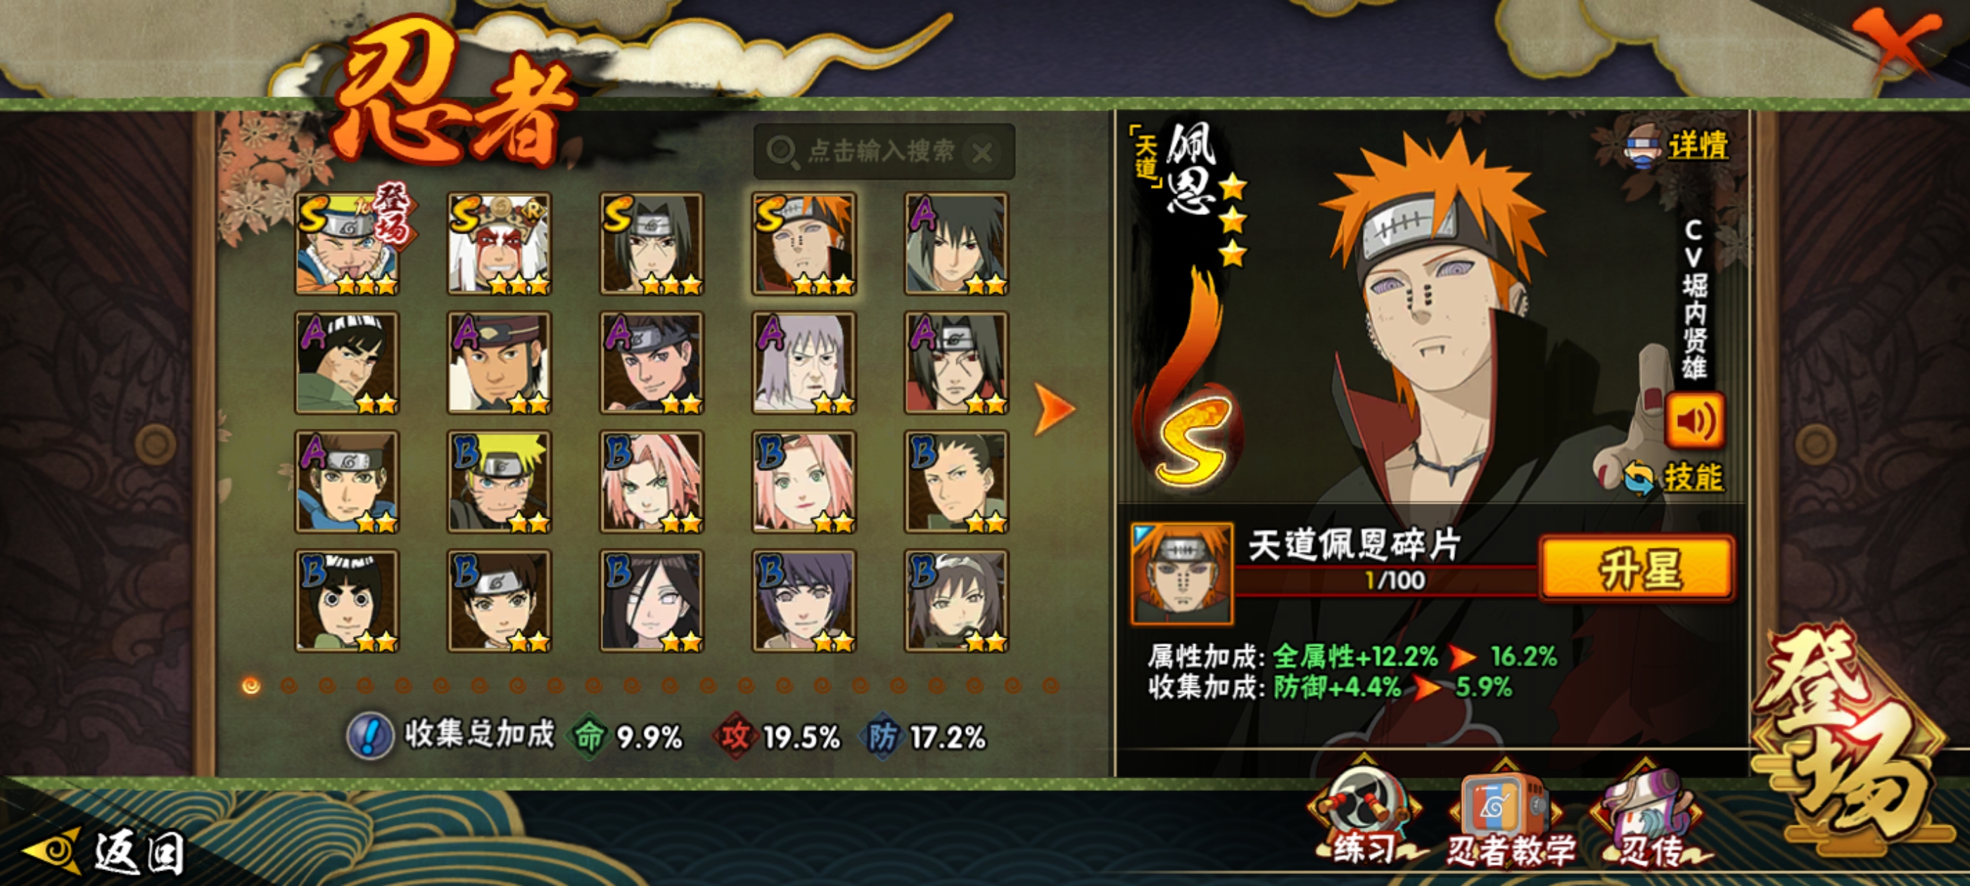Click the 1/100 fragment progress bar

[x=1387, y=580]
